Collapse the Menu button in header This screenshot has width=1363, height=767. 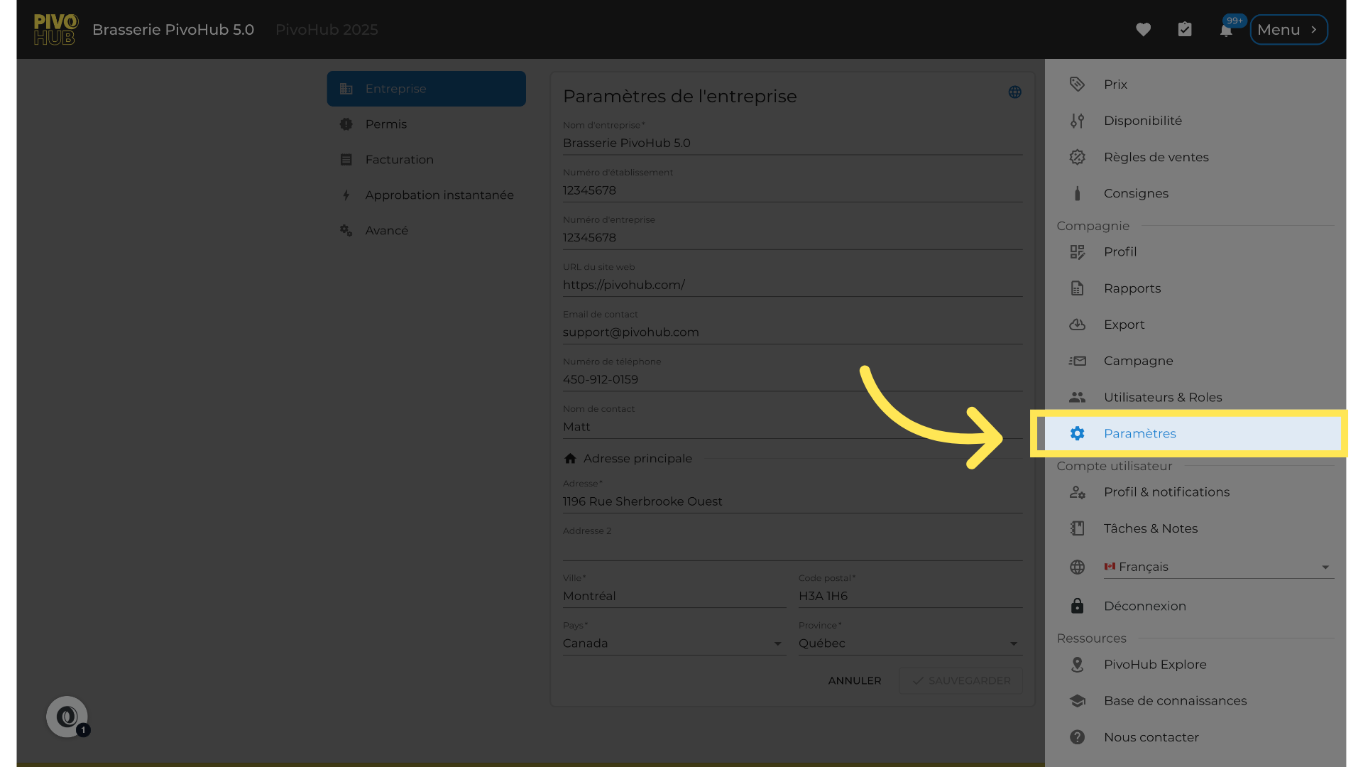coord(1288,30)
